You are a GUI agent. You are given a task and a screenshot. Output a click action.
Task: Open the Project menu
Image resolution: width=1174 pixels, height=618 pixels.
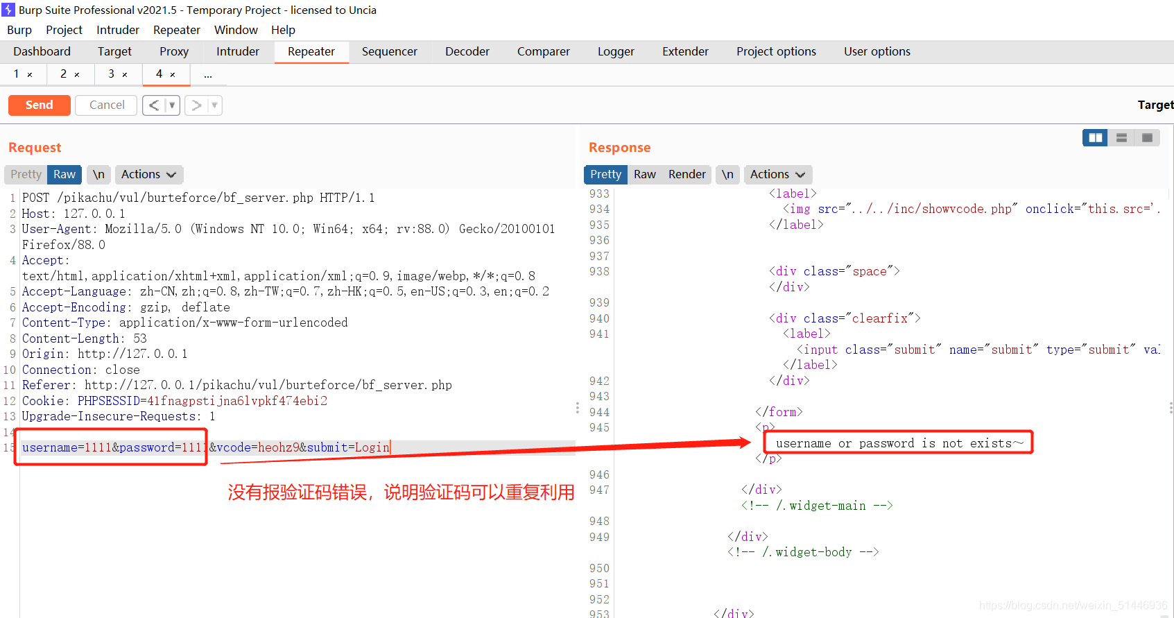64,30
